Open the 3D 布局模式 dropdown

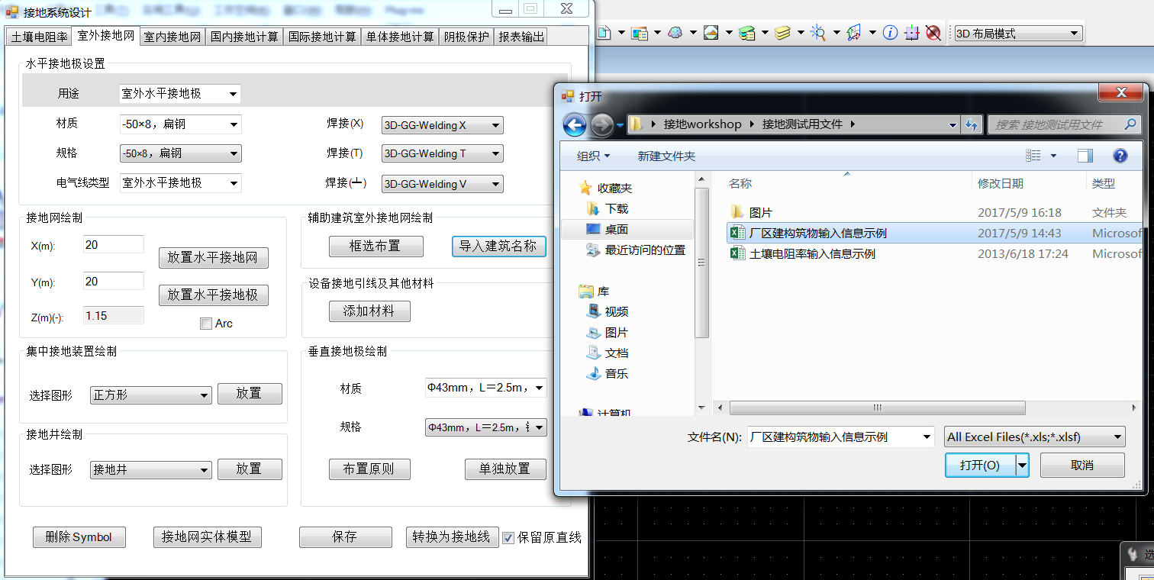point(1019,34)
